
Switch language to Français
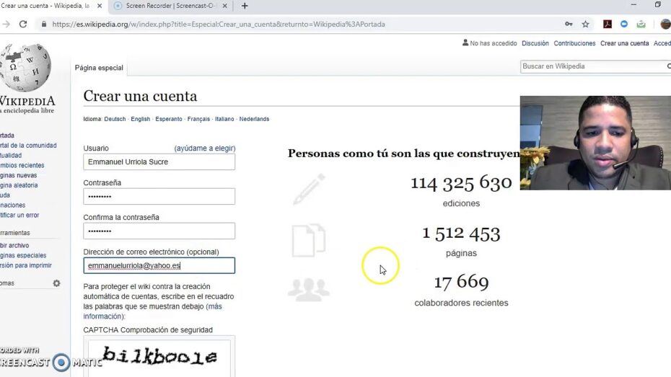tap(198, 119)
